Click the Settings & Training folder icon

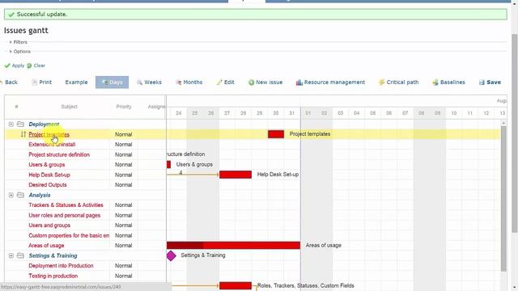click(20, 255)
